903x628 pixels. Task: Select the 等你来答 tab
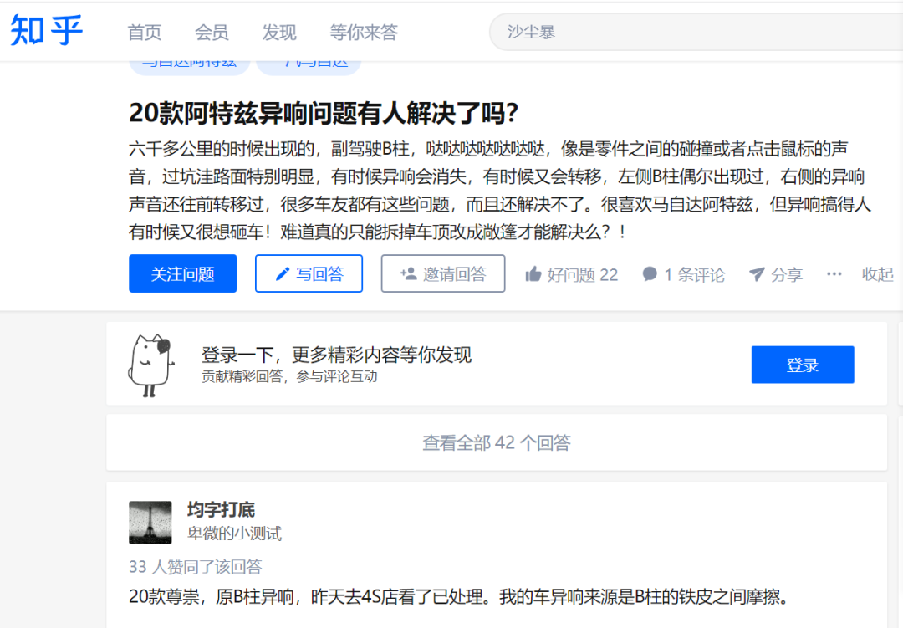[x=364, y=33]
